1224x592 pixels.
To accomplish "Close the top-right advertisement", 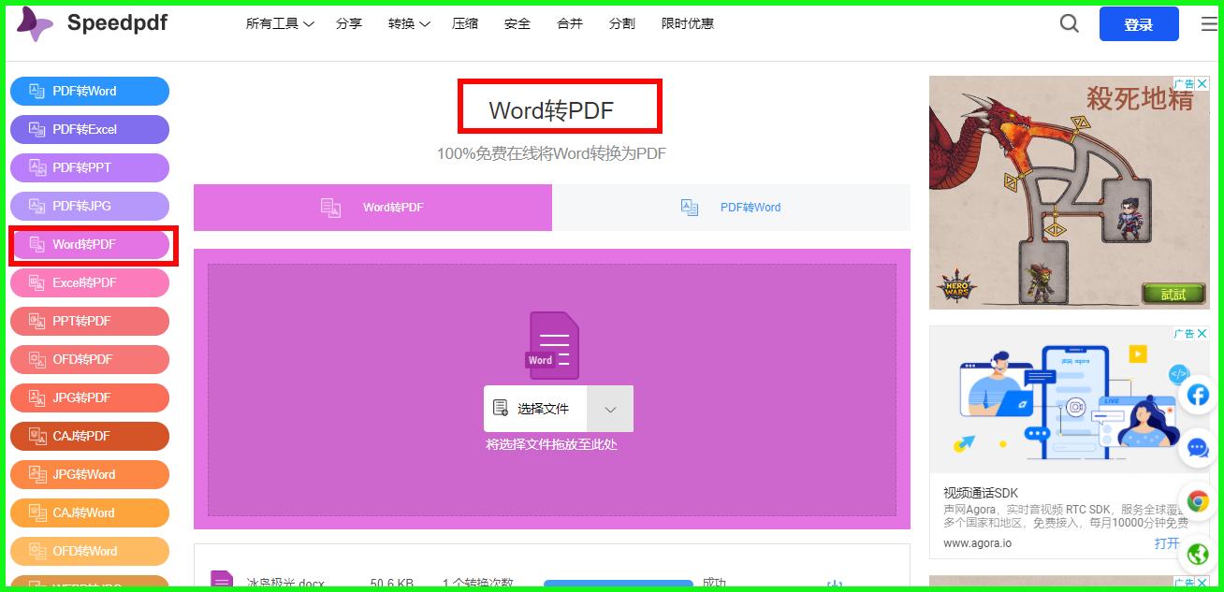I will click(1202, 84).
